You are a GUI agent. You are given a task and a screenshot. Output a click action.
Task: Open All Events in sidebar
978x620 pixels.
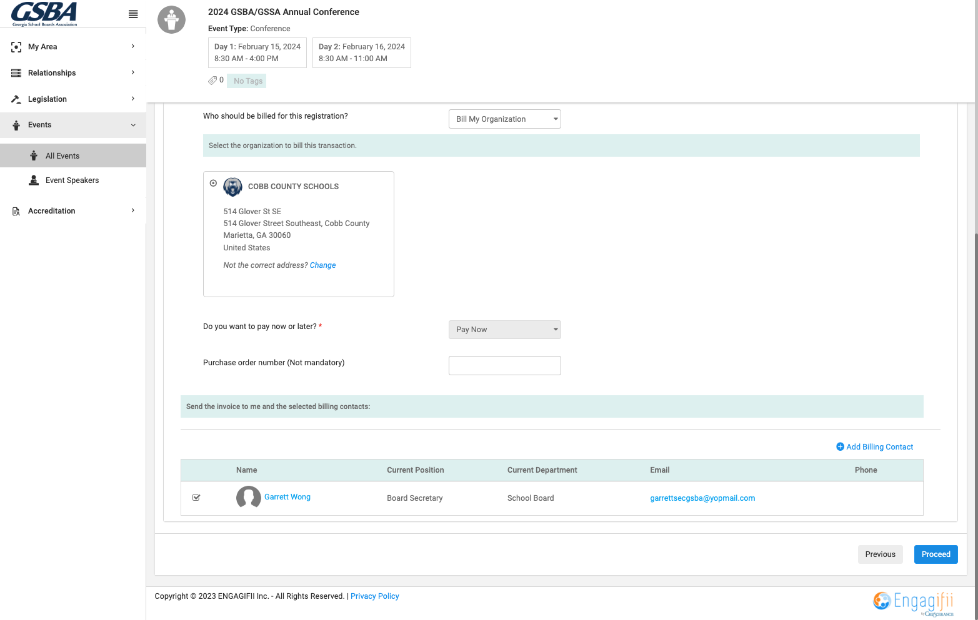(x=73, y=155)
